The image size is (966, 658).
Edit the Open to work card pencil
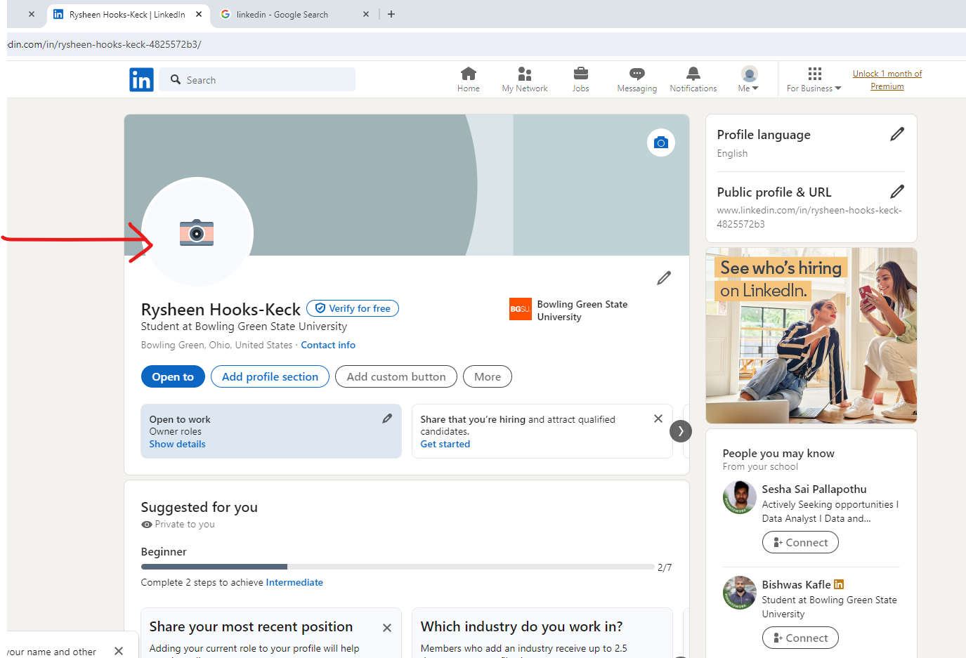pos(387,419)
